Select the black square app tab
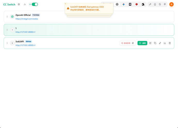 (x=130, y=4)
